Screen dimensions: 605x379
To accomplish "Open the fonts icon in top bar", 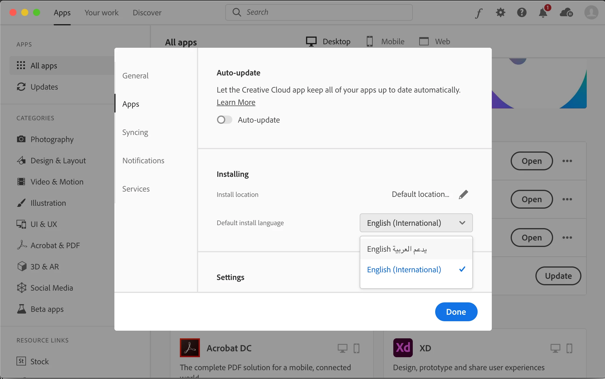I will [x=479, y=13].
